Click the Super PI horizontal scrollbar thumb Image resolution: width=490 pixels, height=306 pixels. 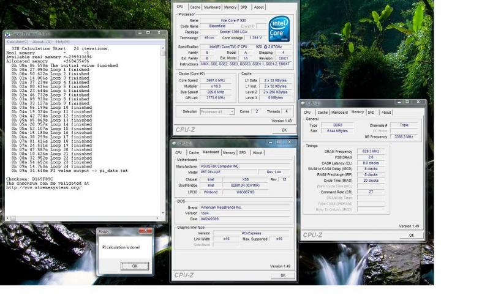tap(13, 218)
